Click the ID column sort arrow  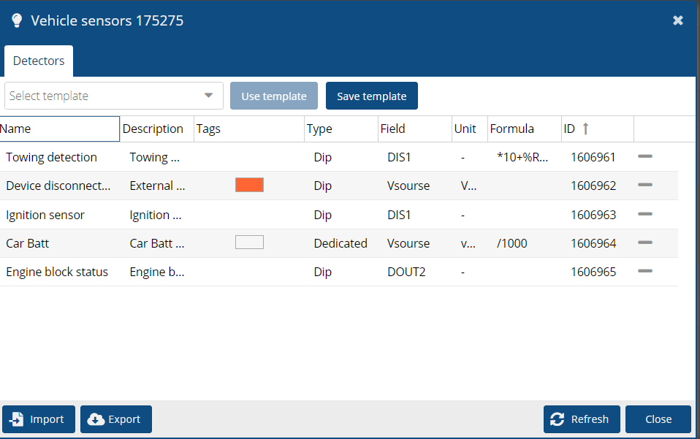(585, 129)
